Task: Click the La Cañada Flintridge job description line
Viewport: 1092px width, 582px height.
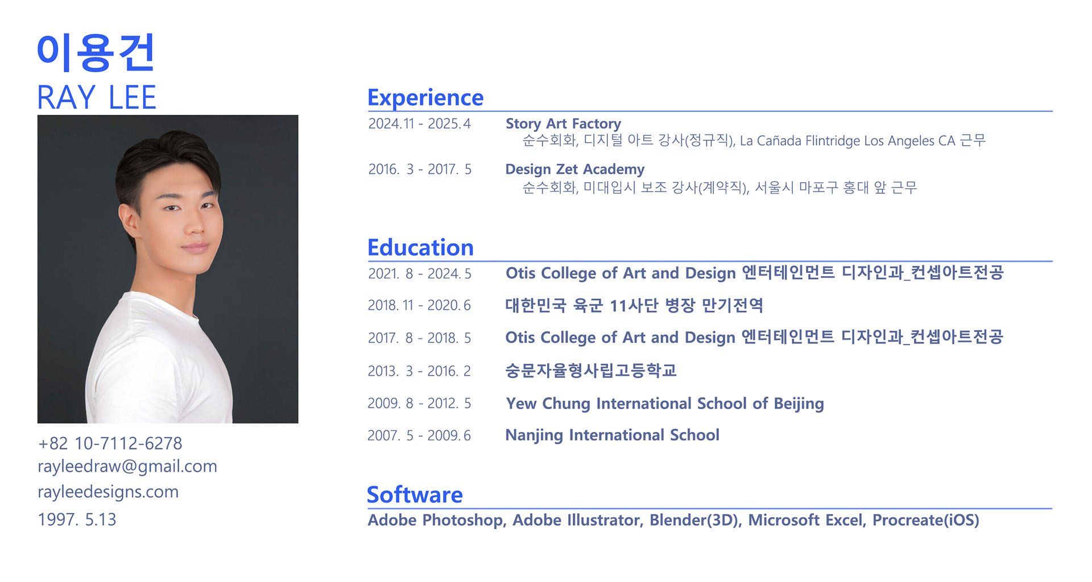Action: coord(754,140)
